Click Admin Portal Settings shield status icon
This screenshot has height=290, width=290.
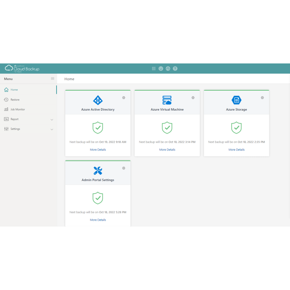(x=98, y=198)
